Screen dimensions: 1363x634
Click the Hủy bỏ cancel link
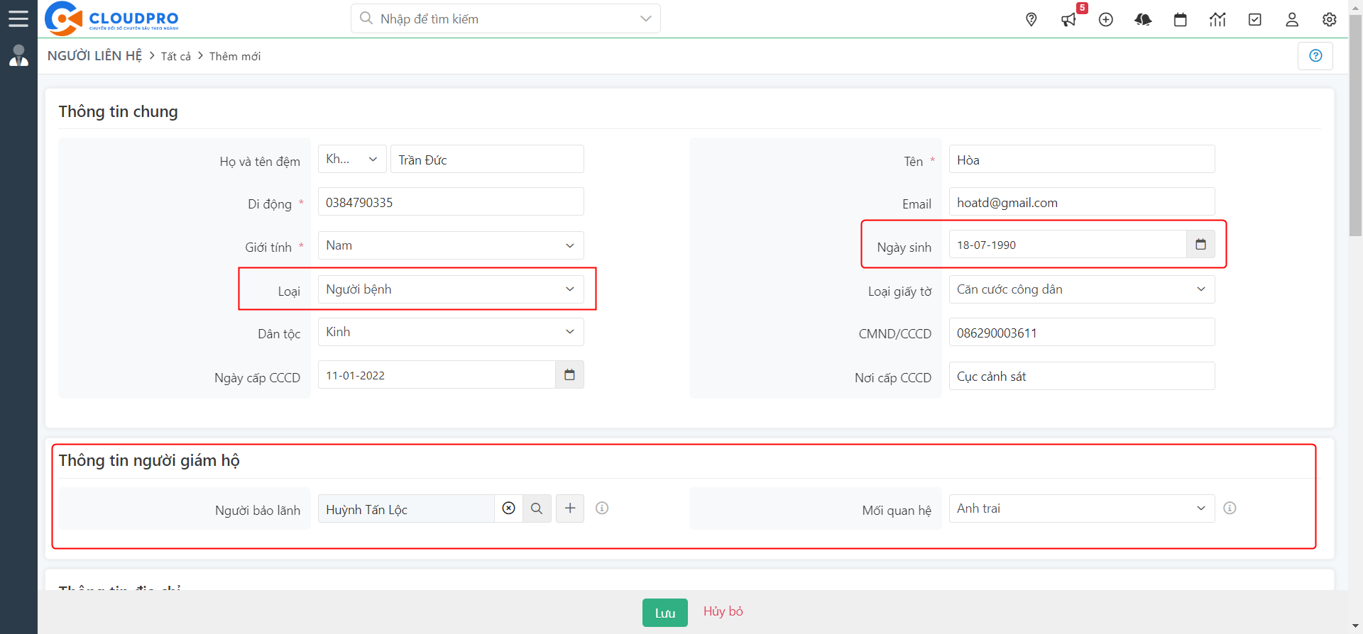pyautogui.click(x=723, y=611)
